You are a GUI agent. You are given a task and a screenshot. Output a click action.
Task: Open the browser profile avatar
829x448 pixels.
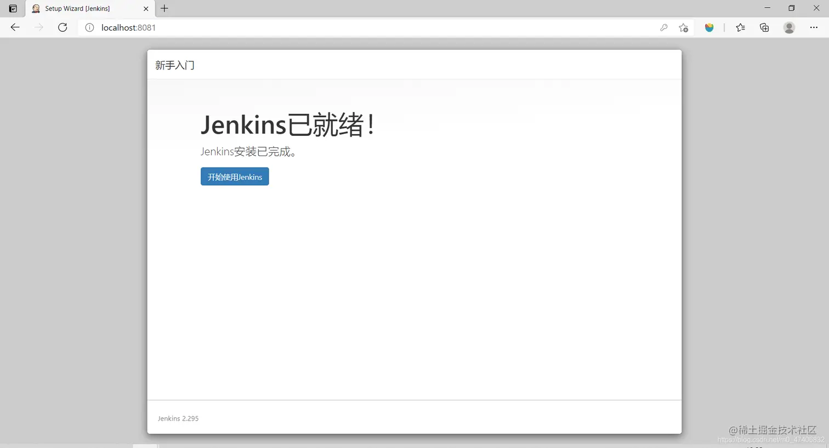[789, 27]
